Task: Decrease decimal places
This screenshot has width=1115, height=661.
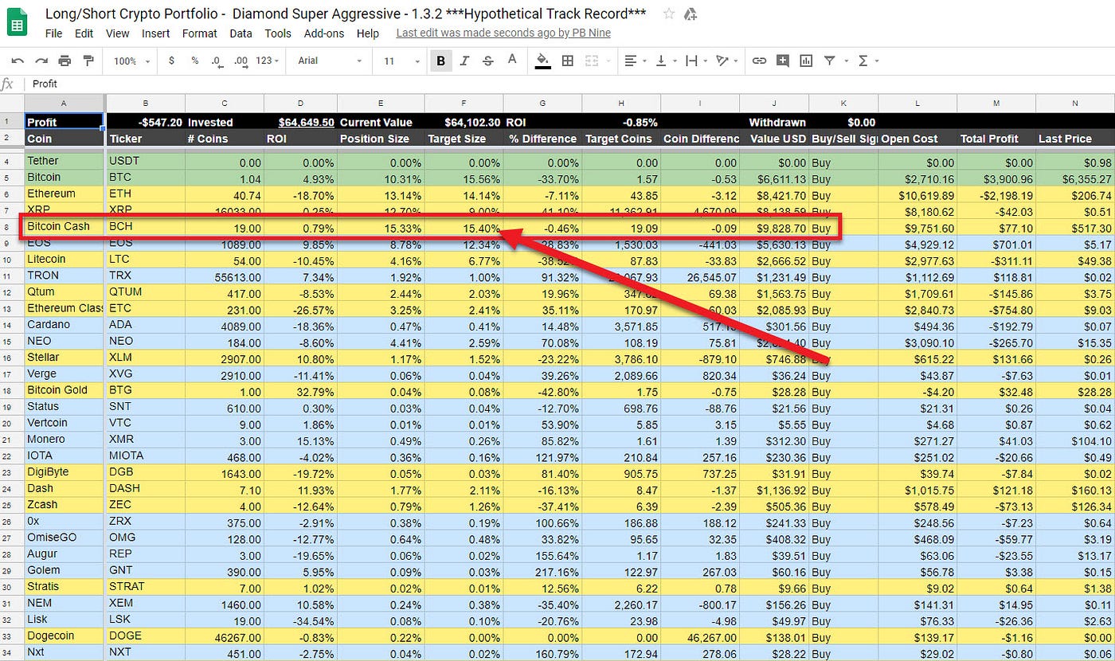Action: click(x=217, y=61)
